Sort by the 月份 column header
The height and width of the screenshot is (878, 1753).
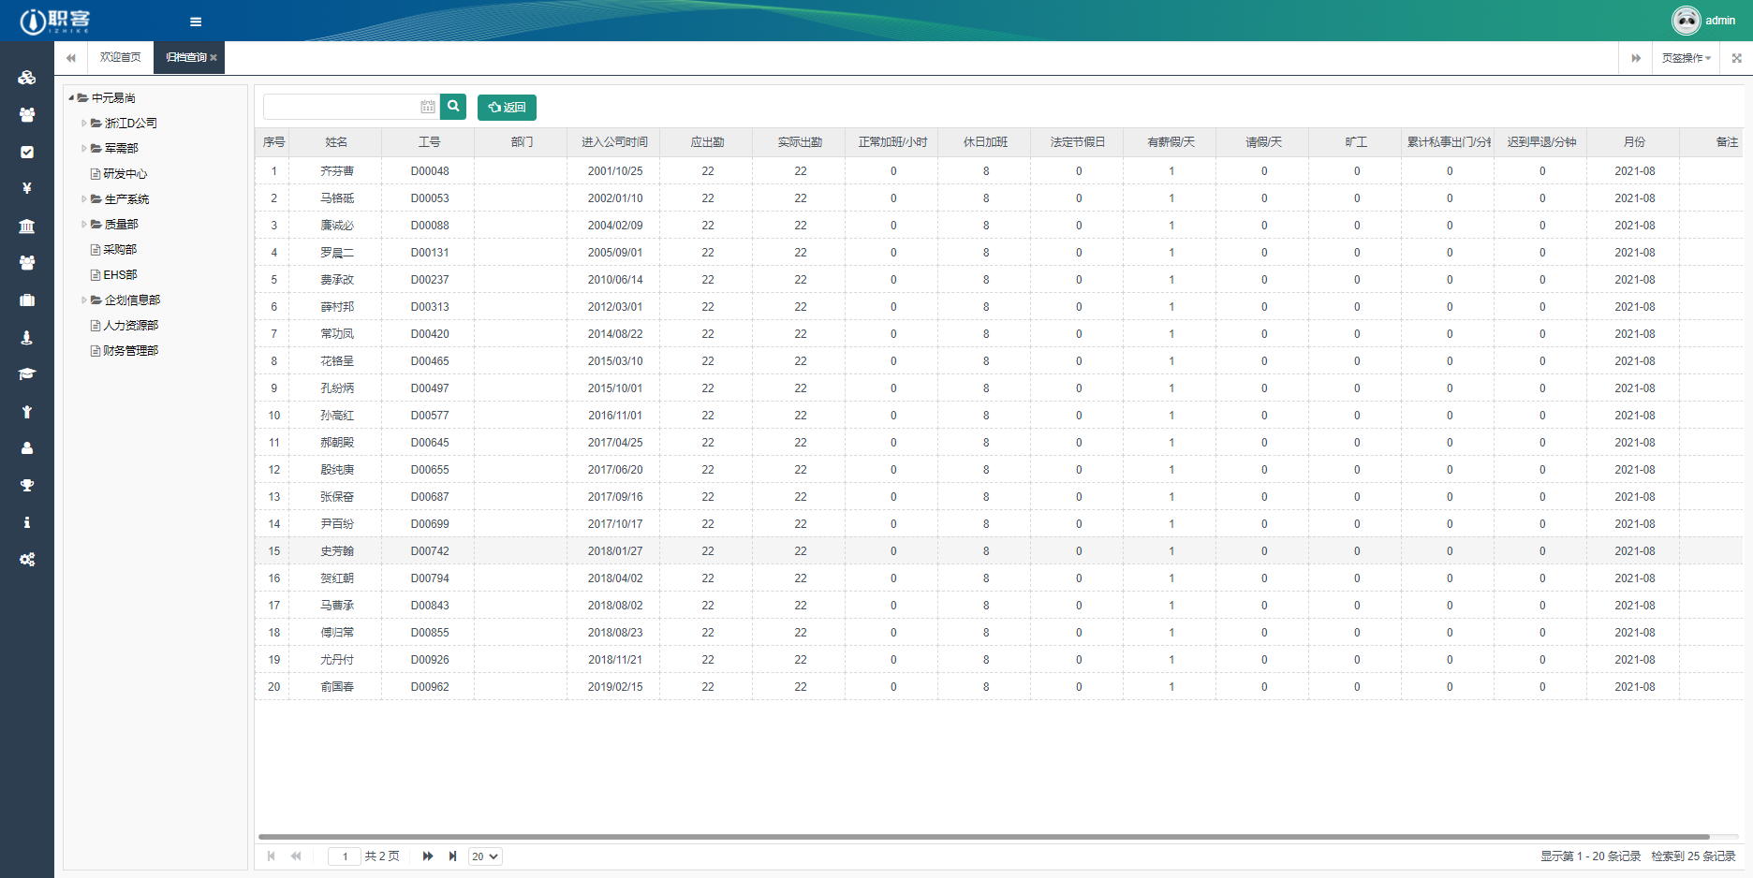coord(1635,142)
